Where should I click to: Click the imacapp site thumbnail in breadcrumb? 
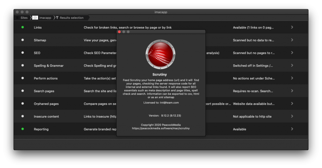35,18
